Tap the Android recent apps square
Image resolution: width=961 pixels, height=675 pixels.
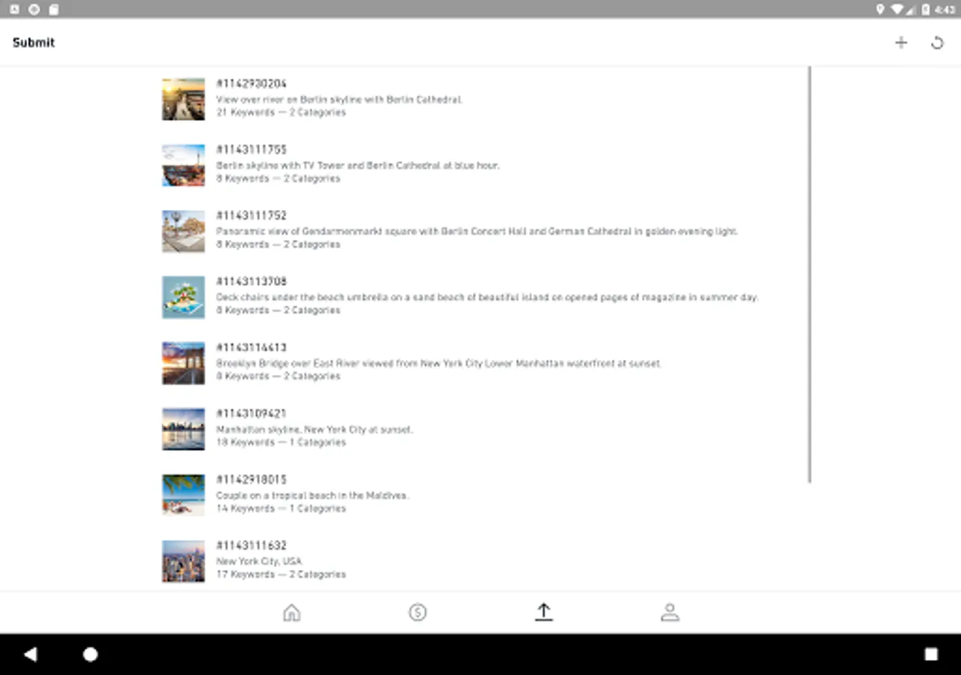931,654
